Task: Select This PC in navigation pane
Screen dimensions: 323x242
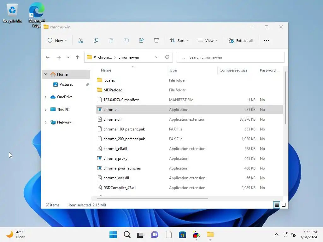Action: coord(63,109)
